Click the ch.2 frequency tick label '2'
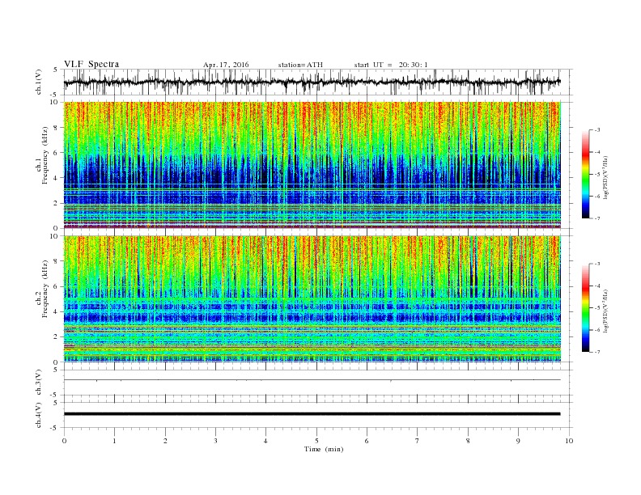 57,337
